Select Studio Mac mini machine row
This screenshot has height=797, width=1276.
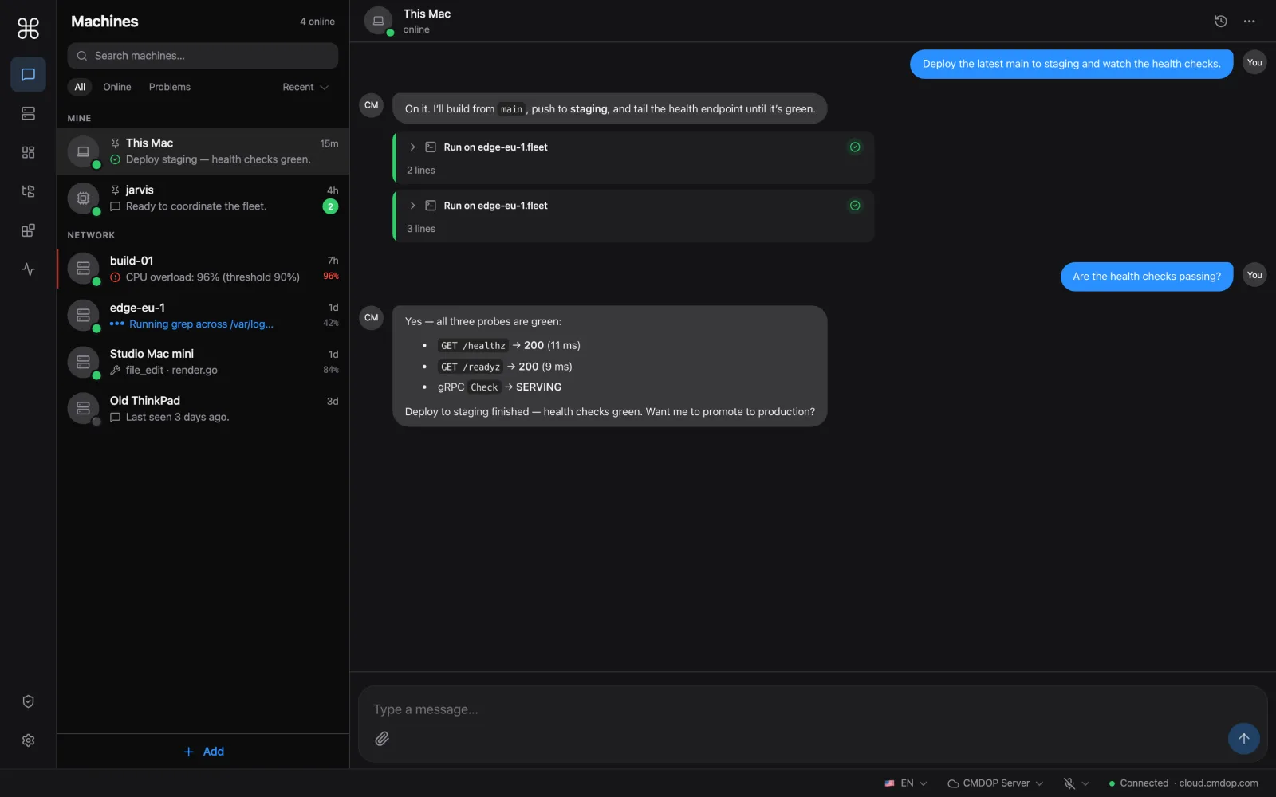tap(203, 362)
